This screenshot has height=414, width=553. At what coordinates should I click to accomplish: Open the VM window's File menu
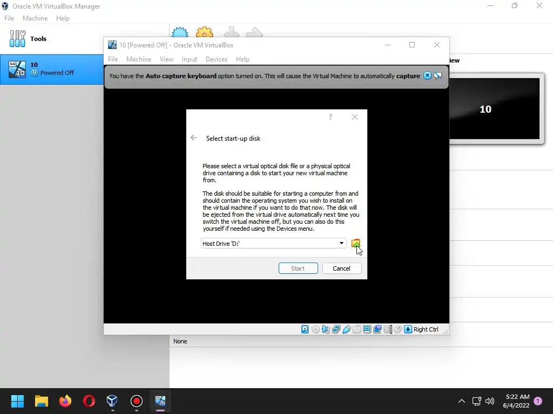point(113,59)
